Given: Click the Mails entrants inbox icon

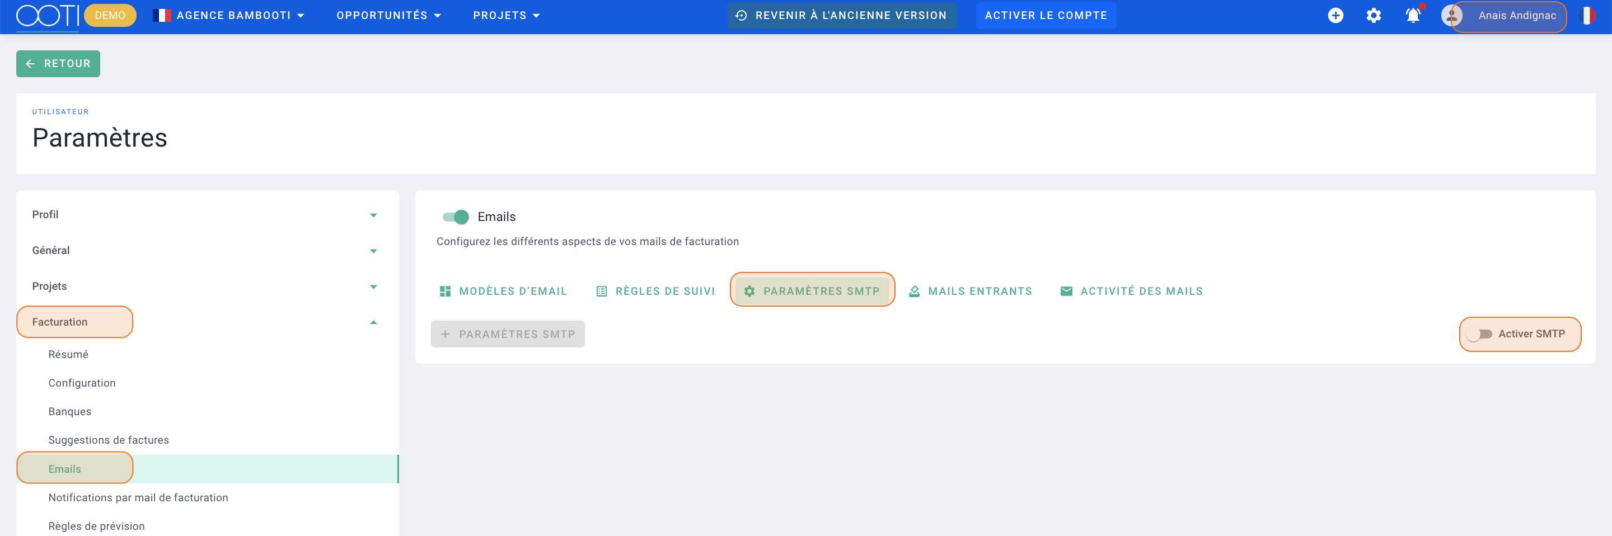Looking at the screenshot, I should (x=914, y=291).
